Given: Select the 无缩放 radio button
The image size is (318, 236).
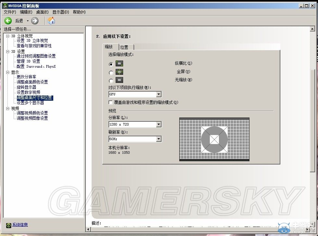Looking at the screenshot, I should [111, 81].
